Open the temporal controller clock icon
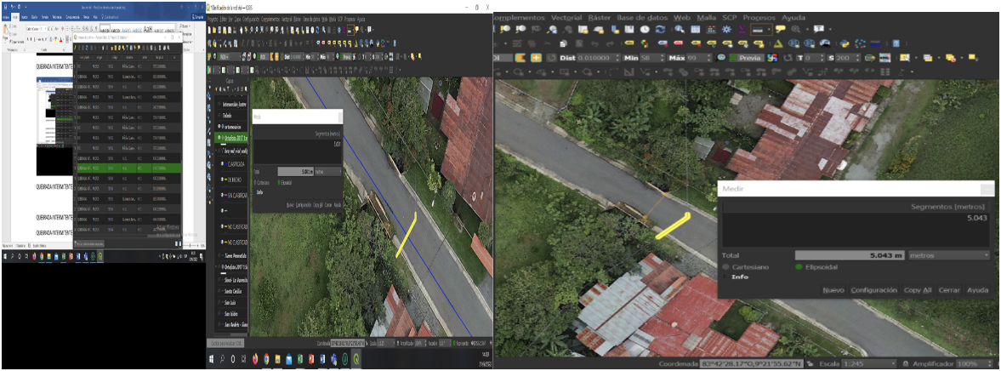The image size is (1001, 371). click(x=645, y=29)
